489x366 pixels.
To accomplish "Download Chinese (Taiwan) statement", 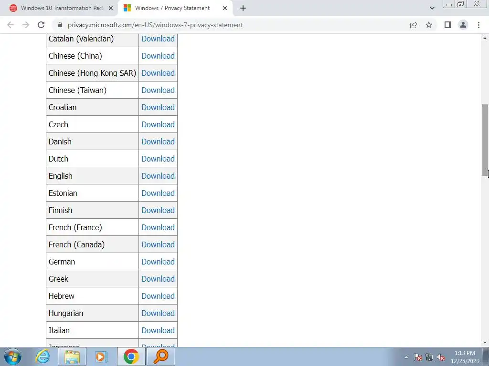I will 158,90.
